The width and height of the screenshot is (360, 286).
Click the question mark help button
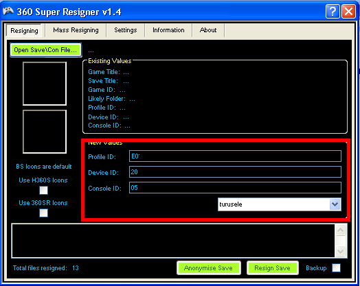(333, 11)
